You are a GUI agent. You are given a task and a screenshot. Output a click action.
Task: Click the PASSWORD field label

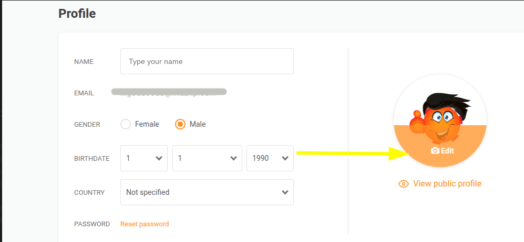pyautogui.click(x=92, y=224)
